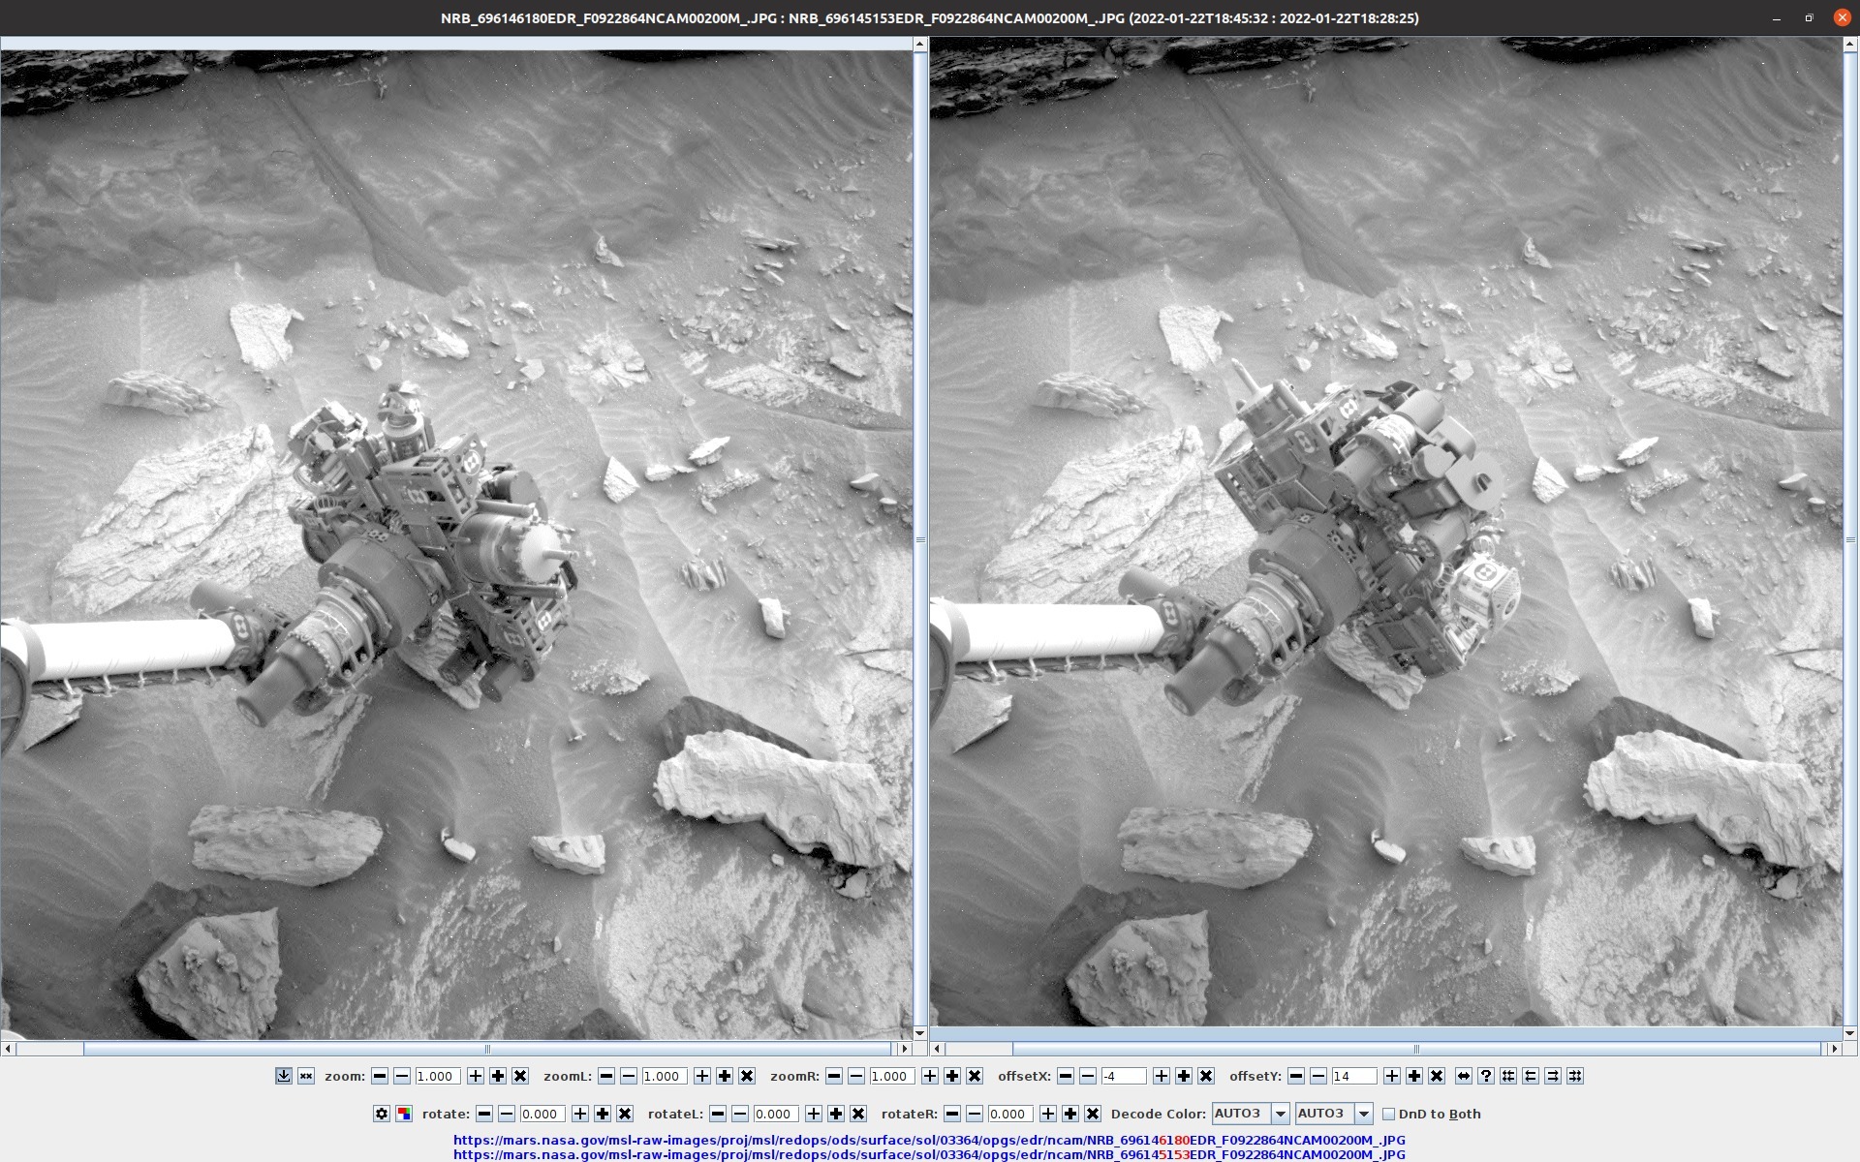Click the right pane scroll-down arrow
Image resolution: width=1860 pixels, height=1162 pixels.
(1850, 1033)
